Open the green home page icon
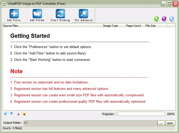179x133 pixels. (156, 19)
